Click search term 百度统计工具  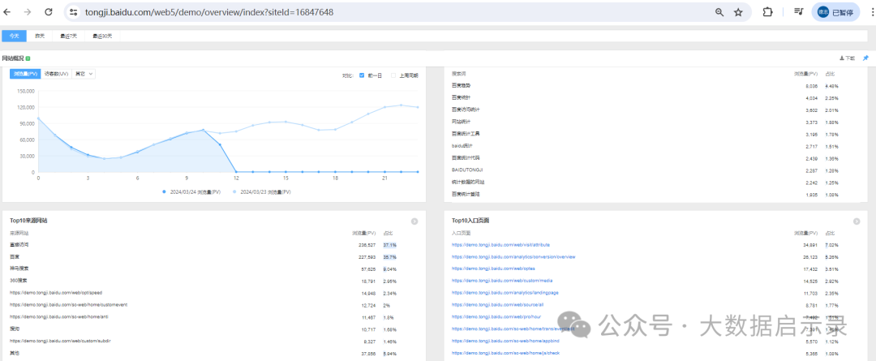click(466, 134)
